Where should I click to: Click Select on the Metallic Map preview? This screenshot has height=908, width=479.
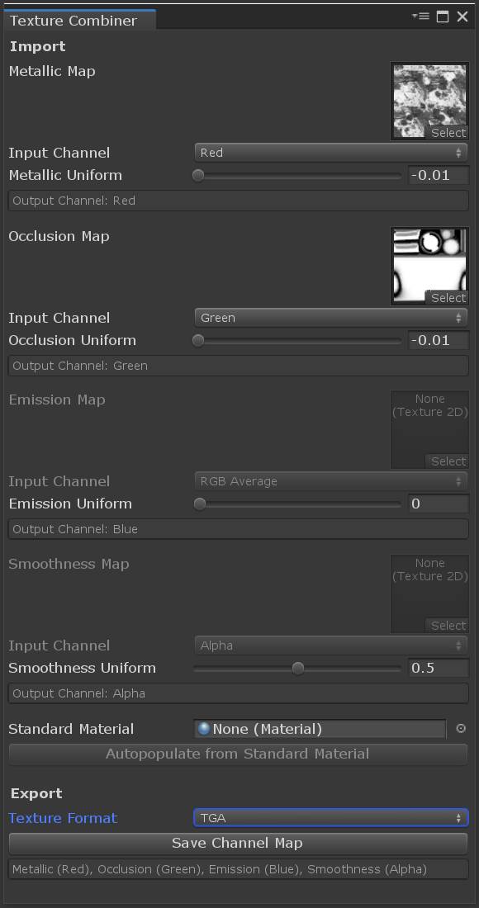[448, 133]
